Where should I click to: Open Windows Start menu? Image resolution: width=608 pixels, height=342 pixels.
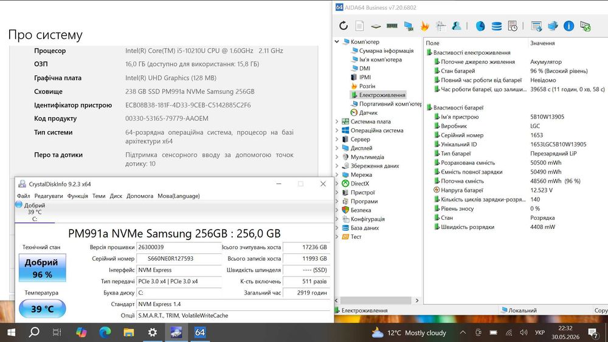(11, 332)
